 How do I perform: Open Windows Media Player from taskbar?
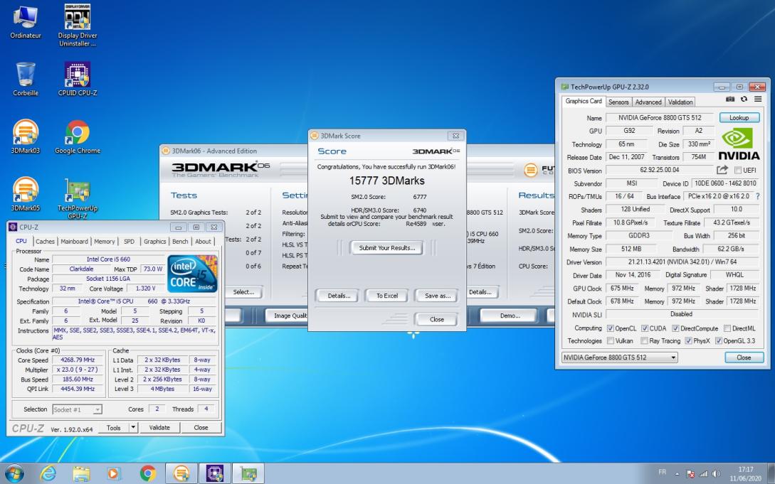point(113,473)
